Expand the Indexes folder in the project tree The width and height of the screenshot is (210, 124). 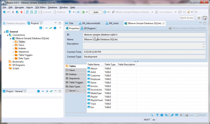click(13, 49)
